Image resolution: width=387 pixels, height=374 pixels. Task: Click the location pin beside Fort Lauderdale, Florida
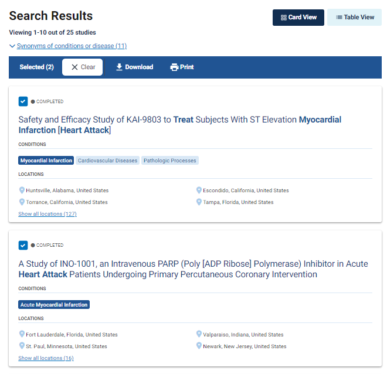22,335
